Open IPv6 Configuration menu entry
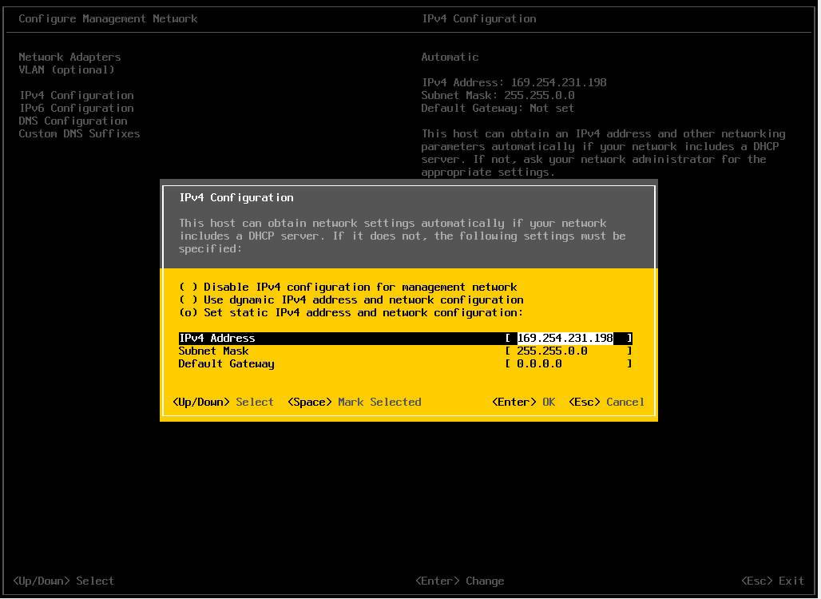 (76, 108)
